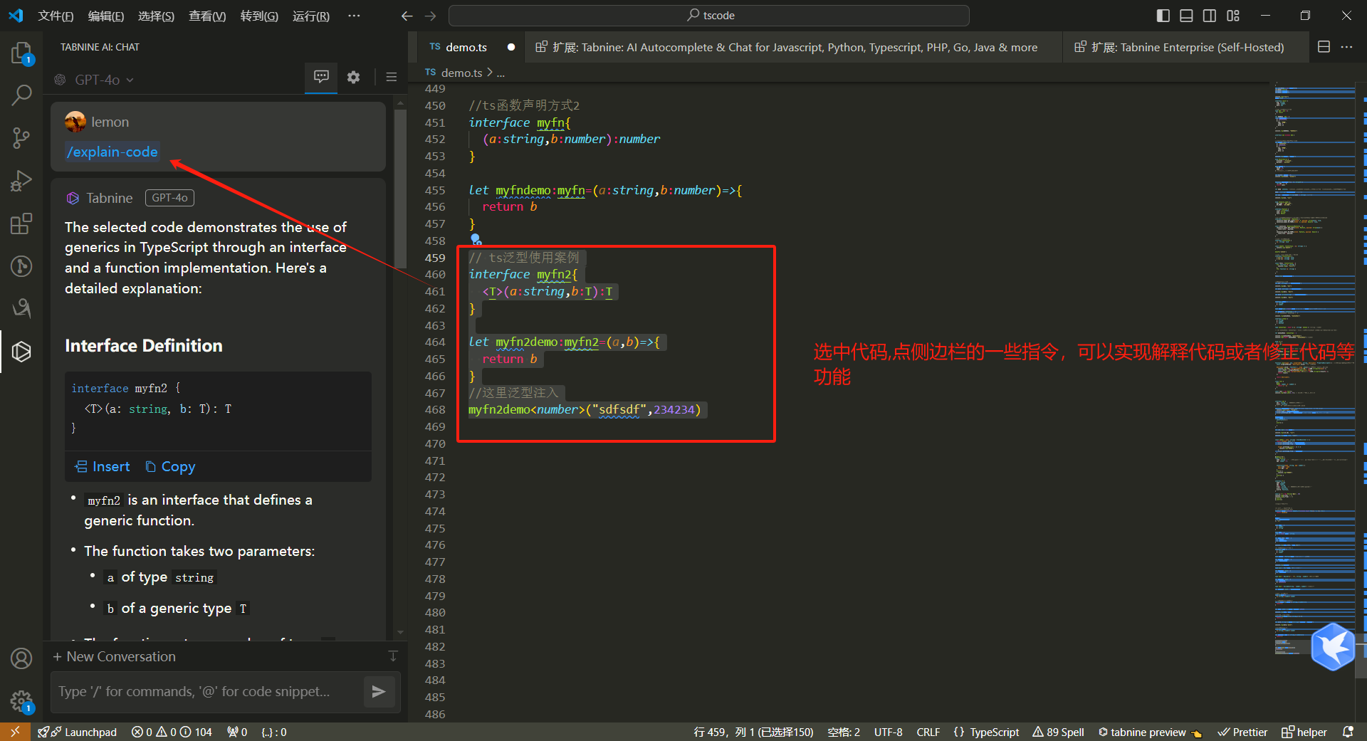This screenshot has height=741, width=1367.
Task: Click the scroll-to-bottom arrow in chat
Action: (x=393, y=656)
